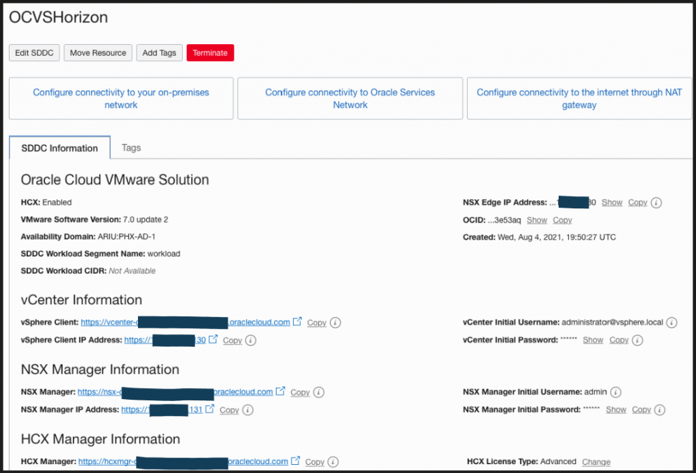Select the SDDC Information tab
This screenshot has height=473, width=696.
(60, 148)
